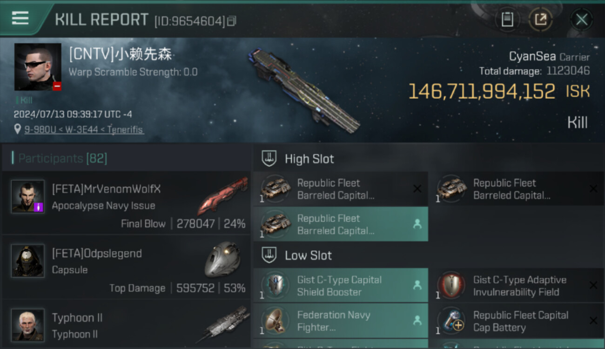Select the Odpslegend Capsule participant entry
This screenshot has width=605, height=349.
point(126,268)
